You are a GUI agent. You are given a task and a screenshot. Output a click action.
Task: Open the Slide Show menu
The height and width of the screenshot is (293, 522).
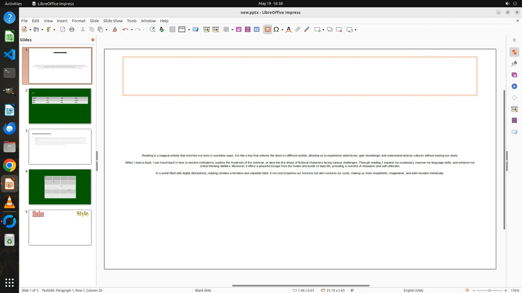[113, 21]
